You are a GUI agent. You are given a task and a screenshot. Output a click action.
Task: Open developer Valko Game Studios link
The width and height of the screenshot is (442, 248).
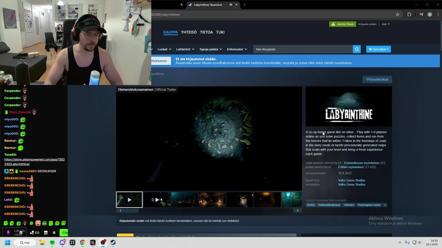tap(352, 180)
